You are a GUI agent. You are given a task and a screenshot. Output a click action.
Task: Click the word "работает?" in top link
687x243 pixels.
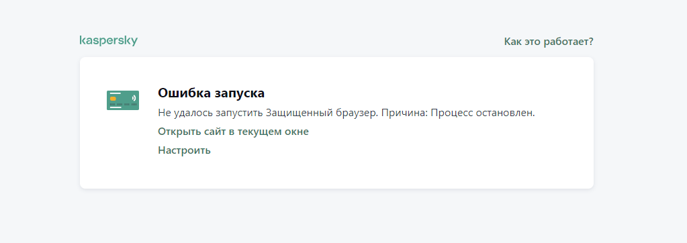[x=569, y=42]
